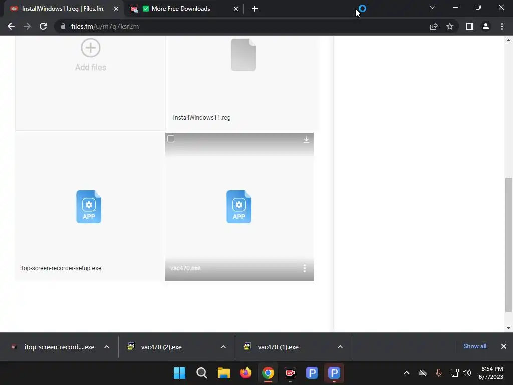
Task: Reload the files.fm page
Action: pyautogui.click(x=43, y=26)
